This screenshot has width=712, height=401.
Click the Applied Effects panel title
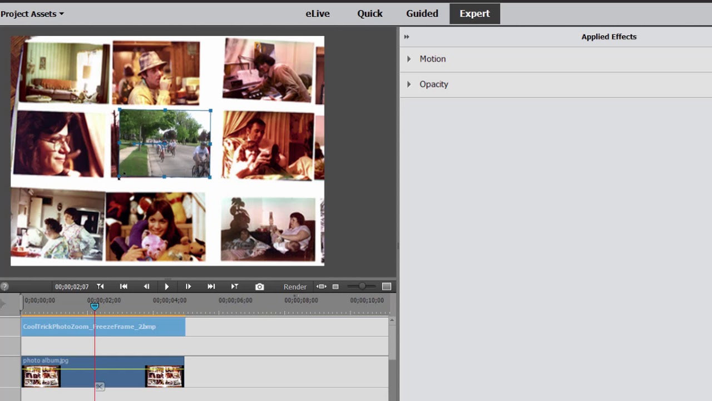pos(609,37)
